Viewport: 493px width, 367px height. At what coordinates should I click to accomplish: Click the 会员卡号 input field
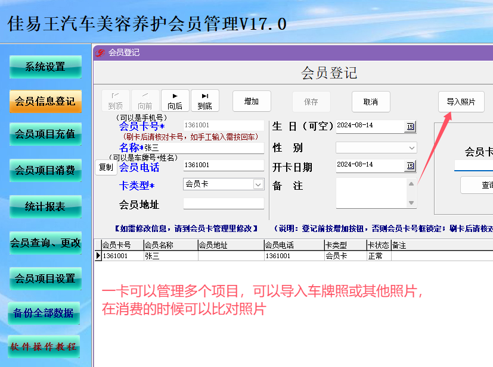pyautogui.click(x=224, y=125)
